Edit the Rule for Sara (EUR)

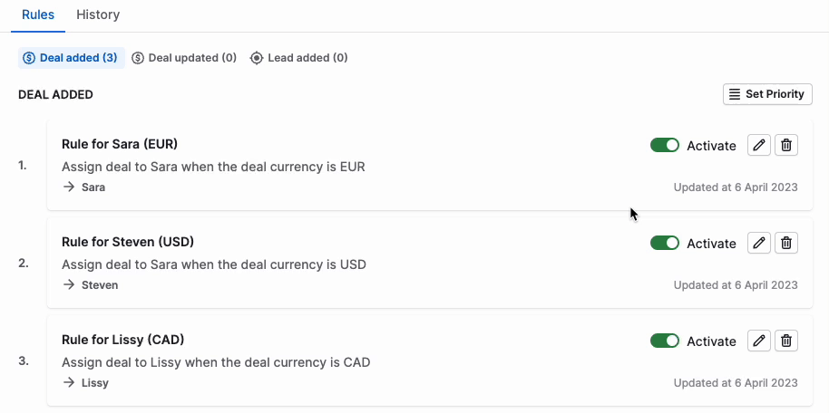[x=758, y=145]
